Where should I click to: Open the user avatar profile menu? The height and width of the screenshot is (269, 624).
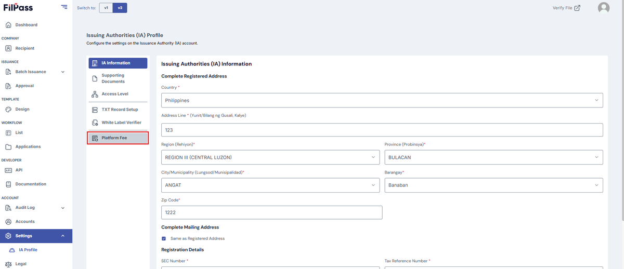click(x=603, y=8)
